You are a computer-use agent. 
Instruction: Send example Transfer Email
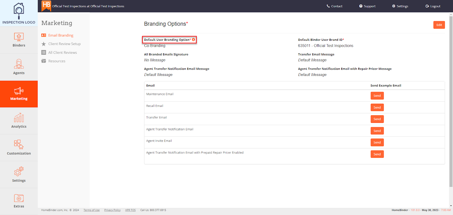pyautogui.click(x=377, y=119)
